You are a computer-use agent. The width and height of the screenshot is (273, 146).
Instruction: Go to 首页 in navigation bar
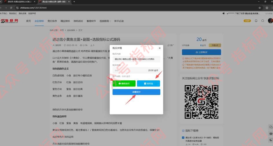[28, 21]
